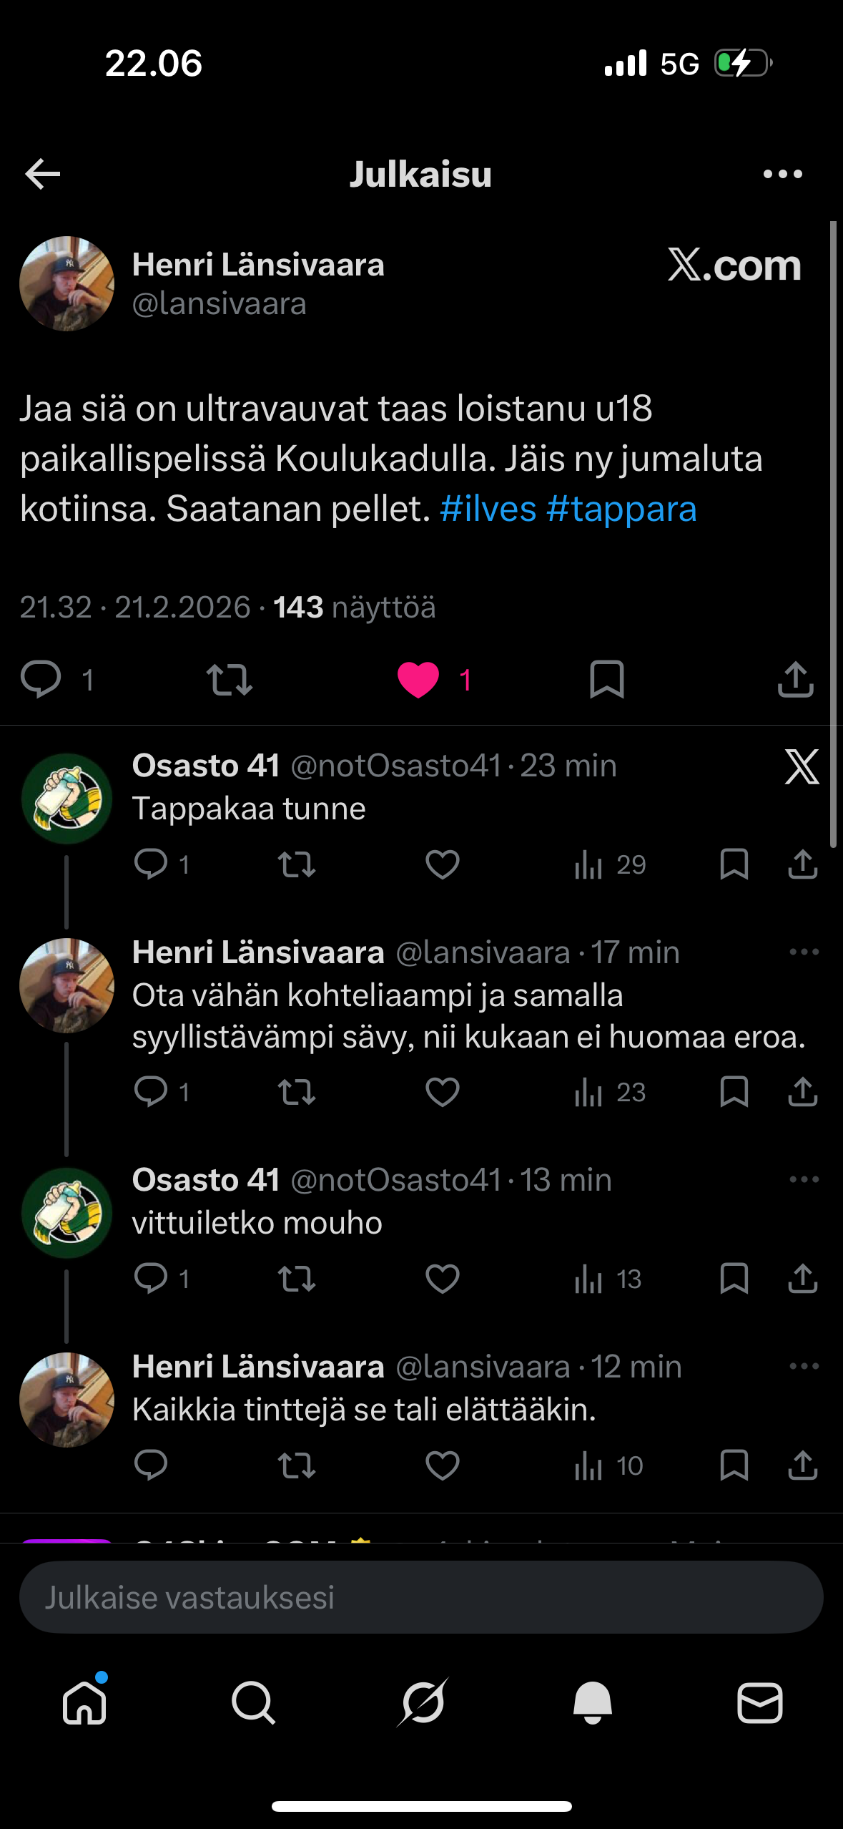This screenshot has height=1829, width=843.
Task: Open the #tappara hashtag
Action: point(621,509)
